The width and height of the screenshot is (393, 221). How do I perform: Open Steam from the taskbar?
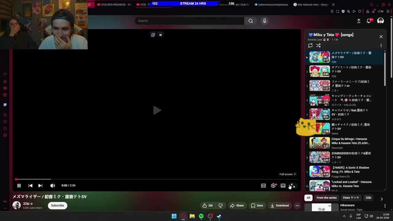219,216
